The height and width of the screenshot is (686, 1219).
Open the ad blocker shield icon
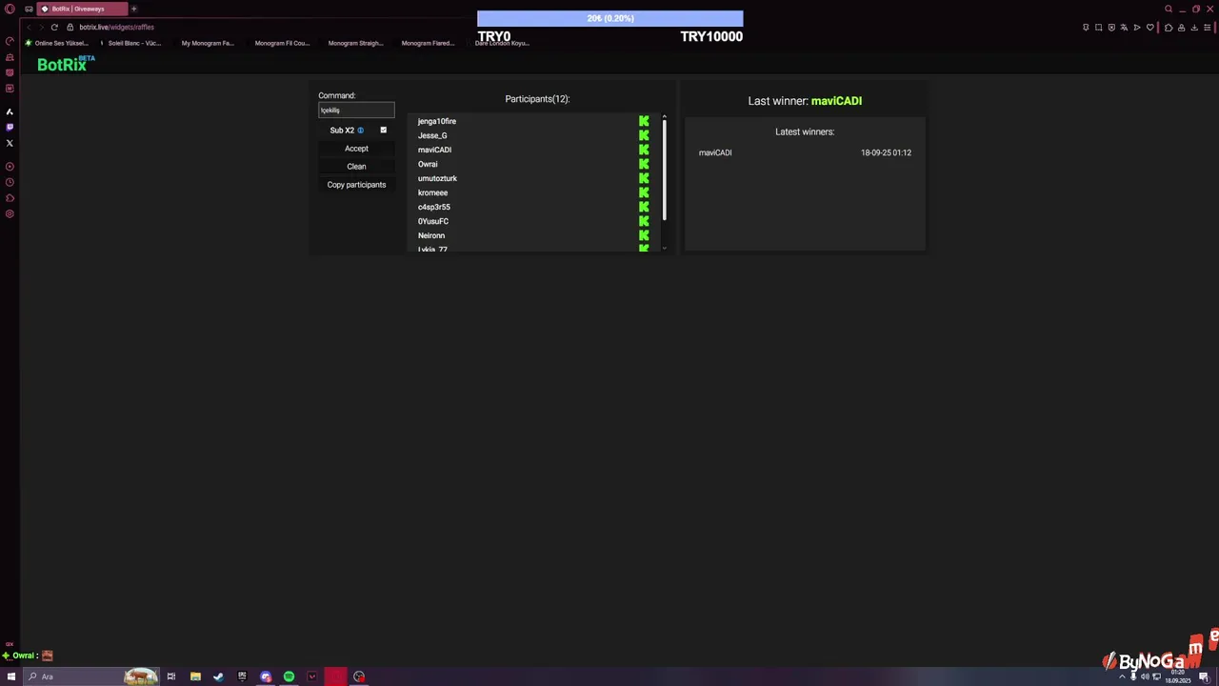(1111, 27)
